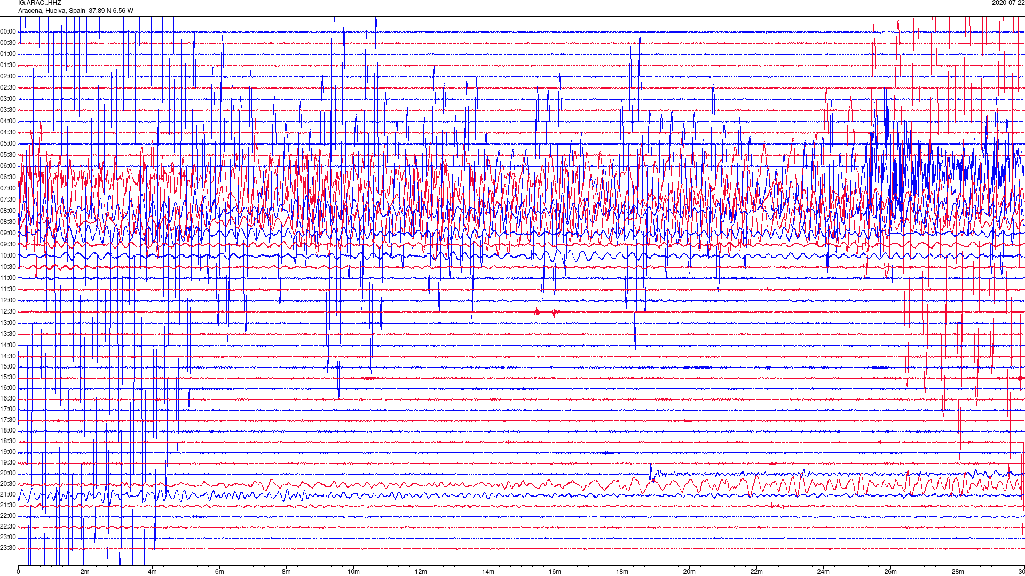
Task: Select the 06:30 time row label
Action: click(8, 178)
